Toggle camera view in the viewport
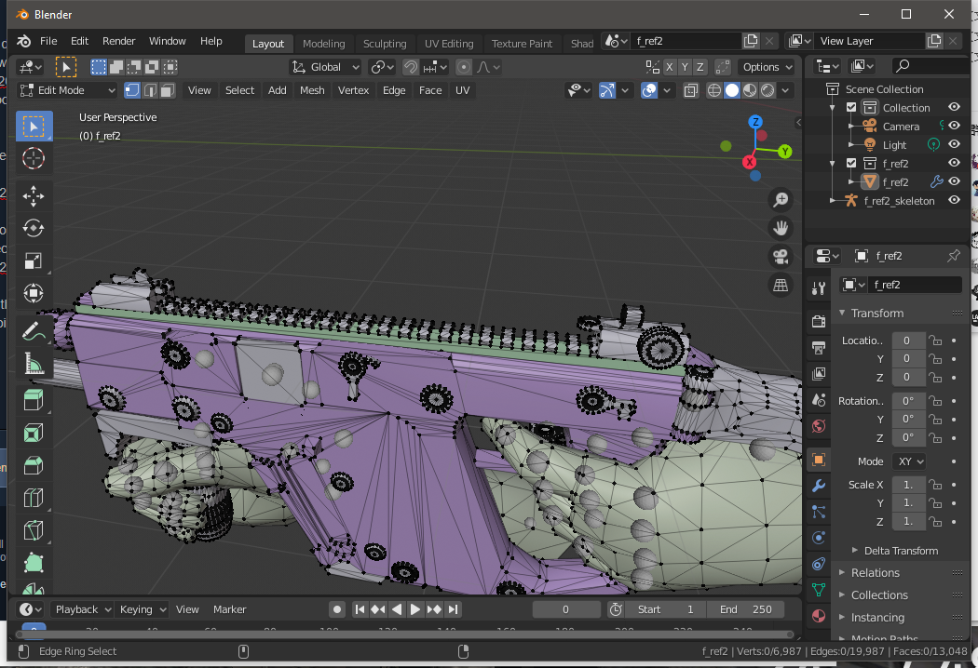This screenshot has height=668, width=978. point(781,257)
